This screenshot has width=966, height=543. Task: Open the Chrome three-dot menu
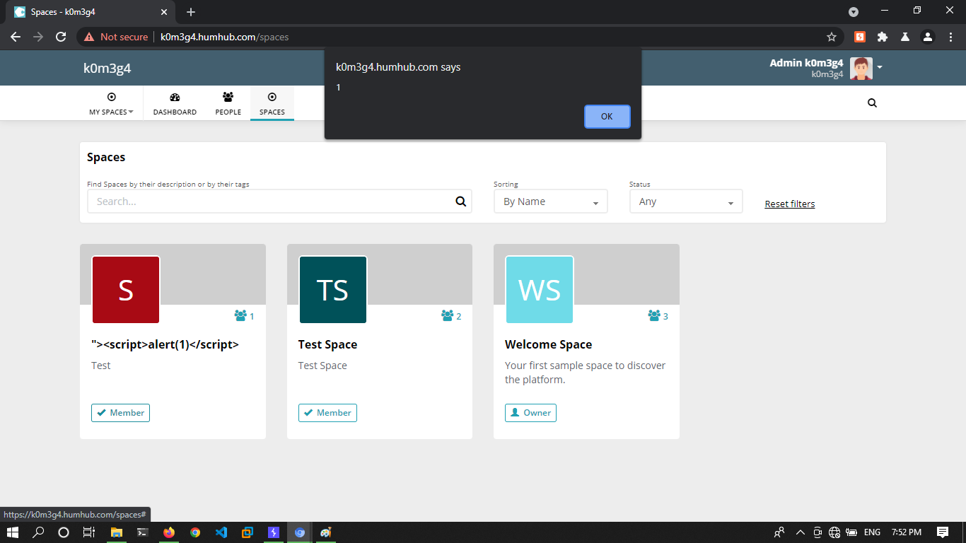coord(950,37)
